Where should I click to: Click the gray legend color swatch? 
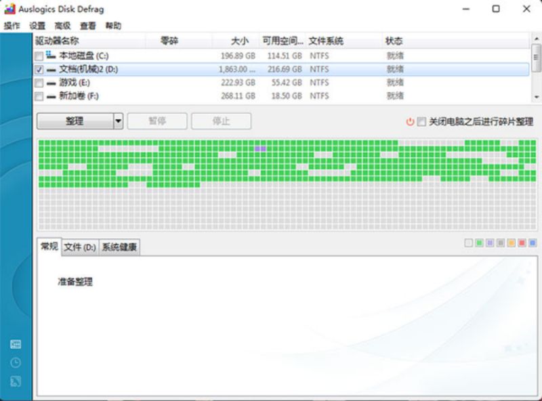click(x=501, y=243)
